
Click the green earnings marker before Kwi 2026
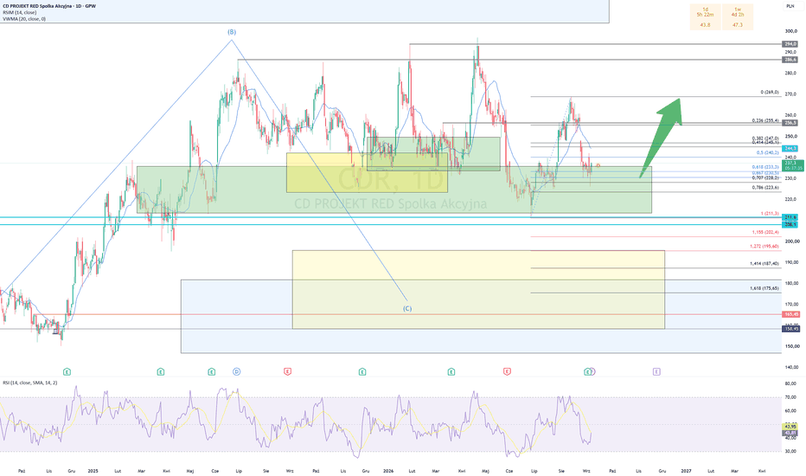[451, 371]
